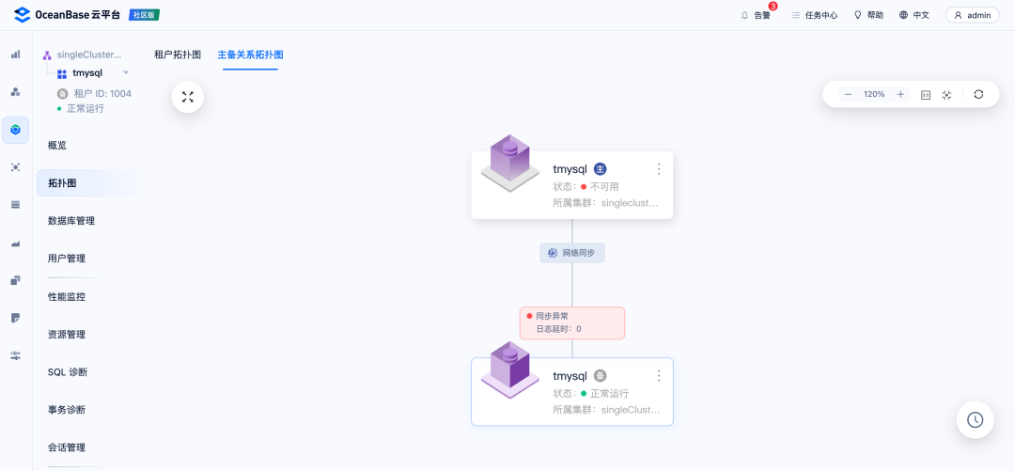Open the history clock floating button
This screenshot has width=1015, height=471.
pos(975,420)
